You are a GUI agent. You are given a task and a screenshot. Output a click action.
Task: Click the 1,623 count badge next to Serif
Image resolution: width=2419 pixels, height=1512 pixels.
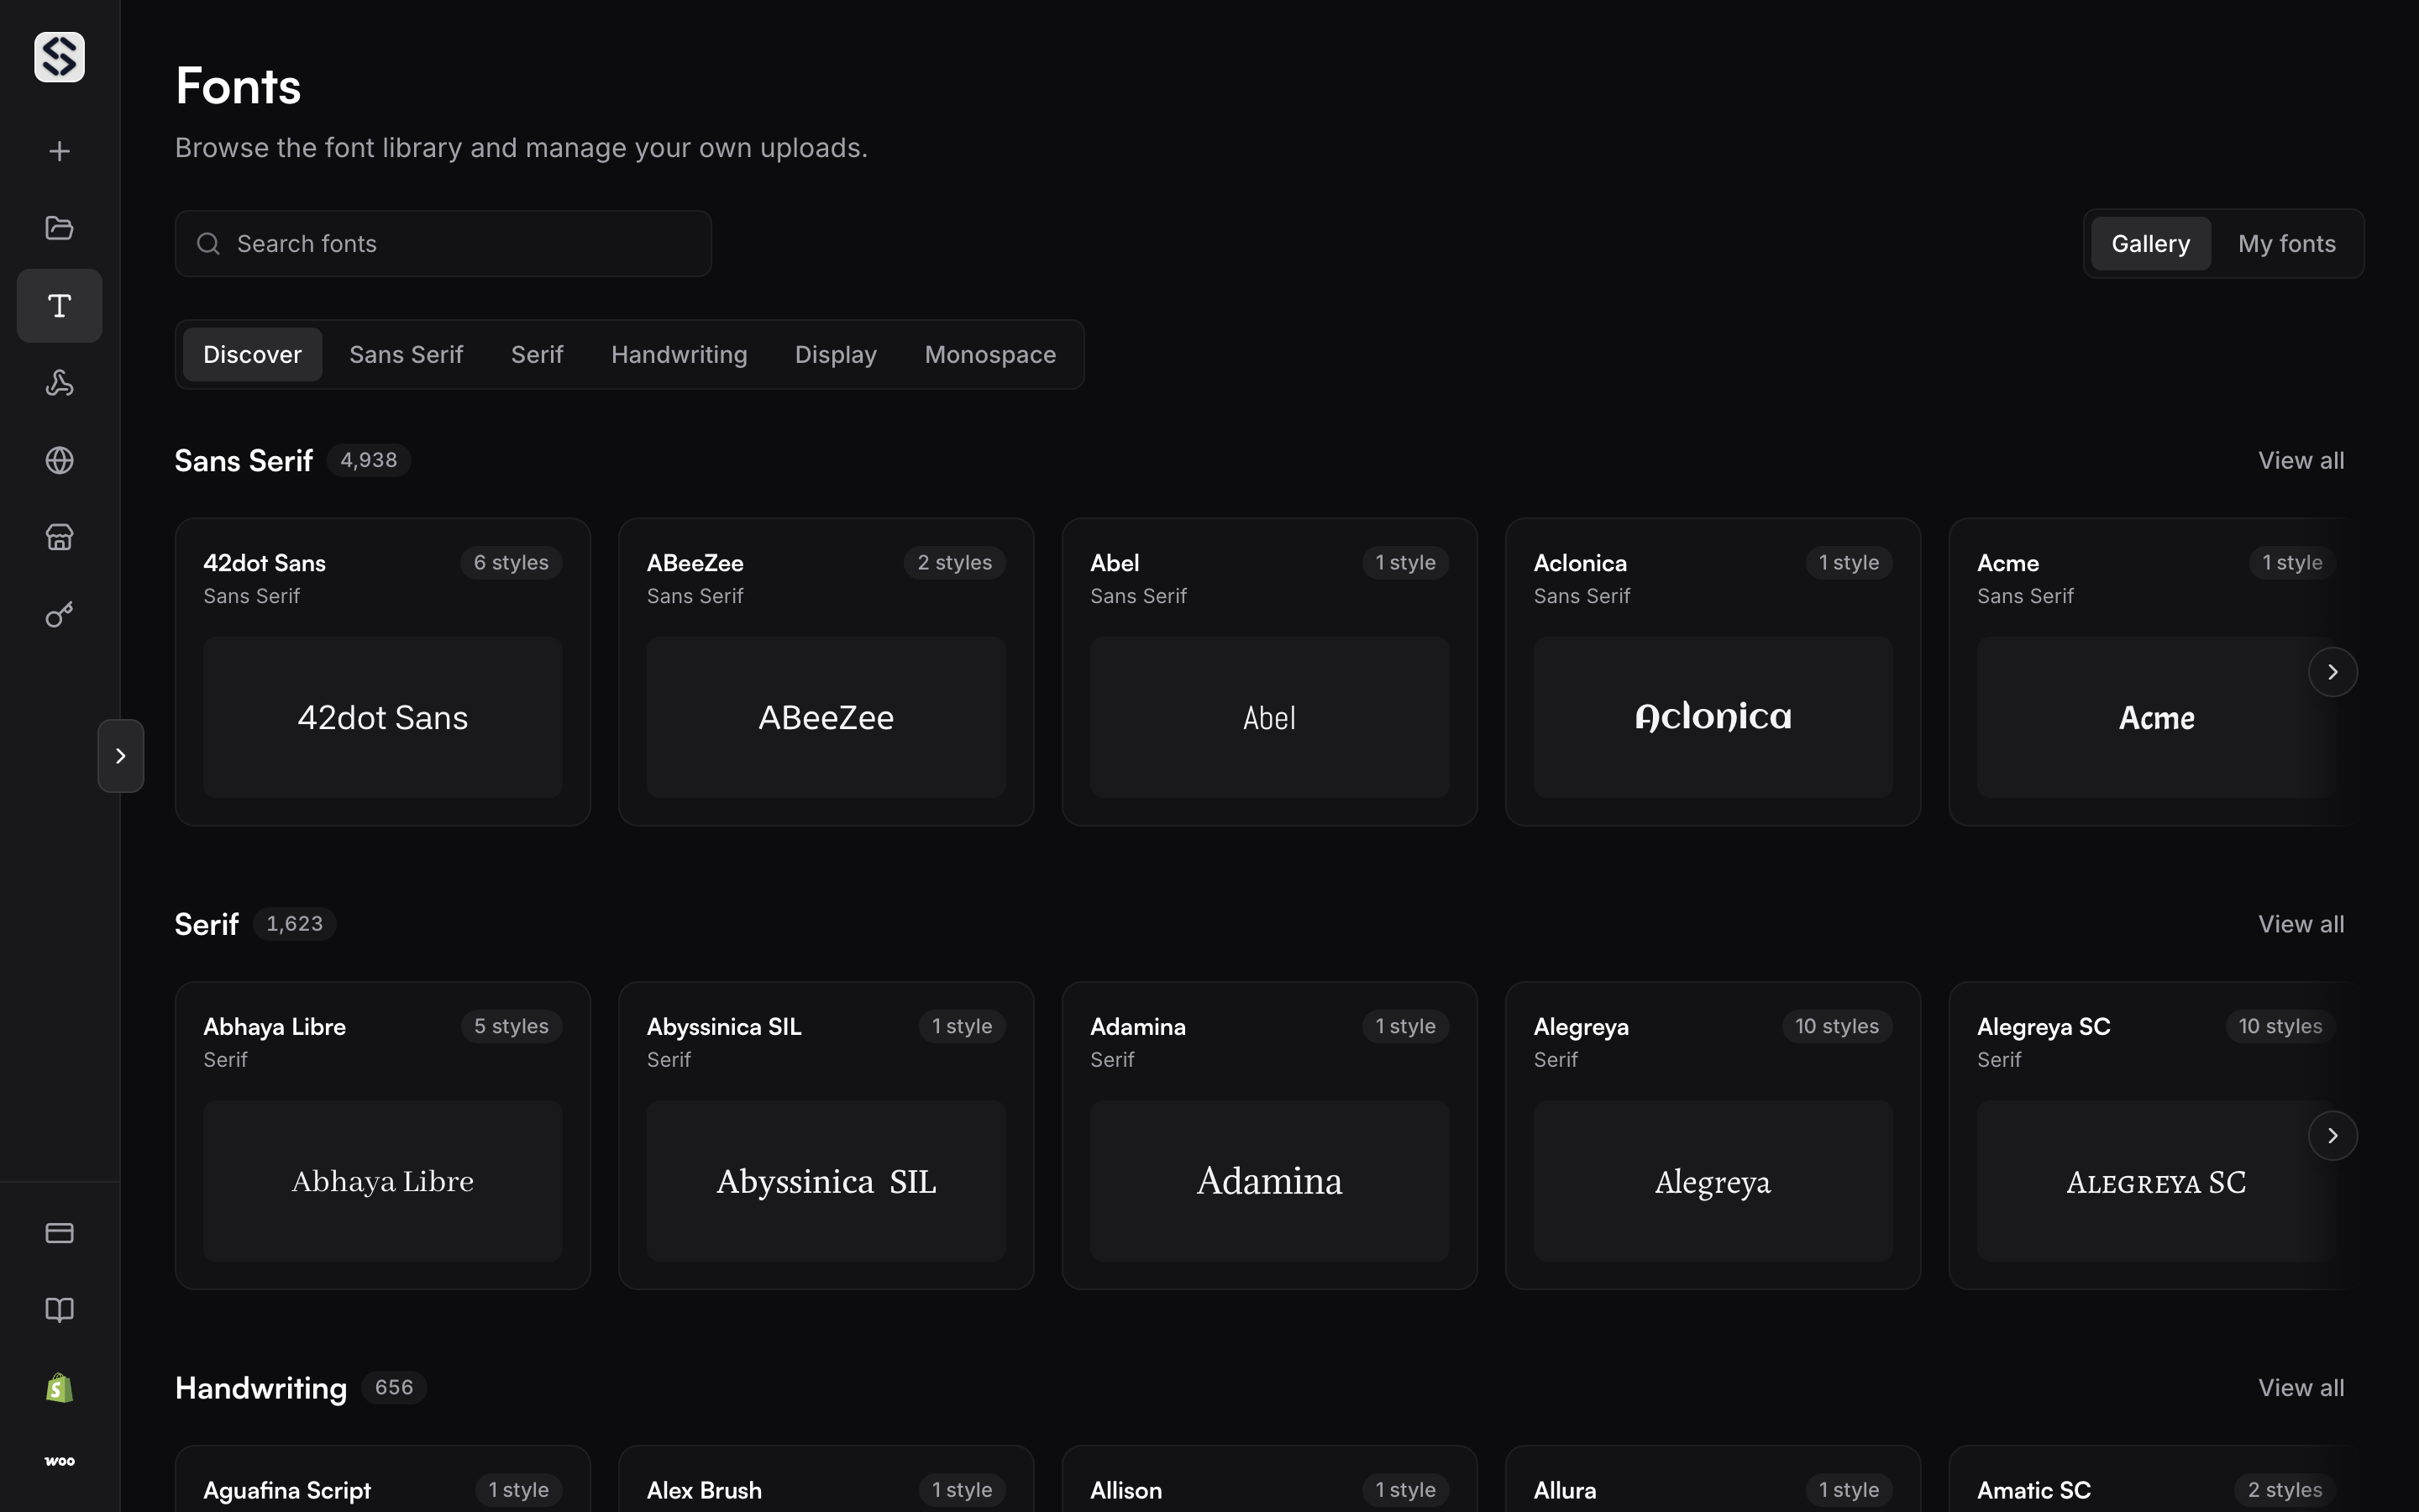[294, 924]
